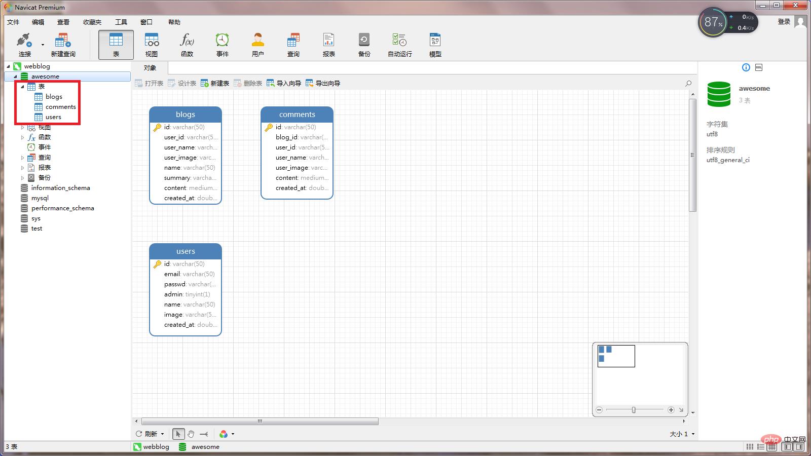The width and height of the screenshot is (811, 456).
Task: Activate the pointer selection tool
Action: coord(178,434)
